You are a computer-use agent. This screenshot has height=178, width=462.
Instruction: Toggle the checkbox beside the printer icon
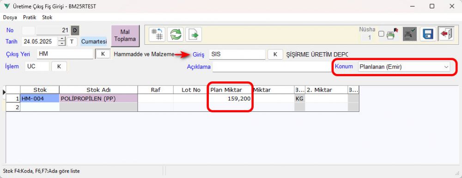(x=381, y=34)
